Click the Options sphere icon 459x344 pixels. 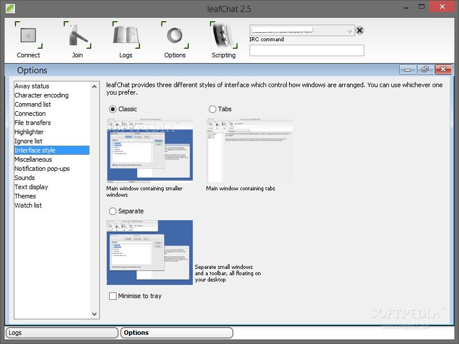coord(175,36)
